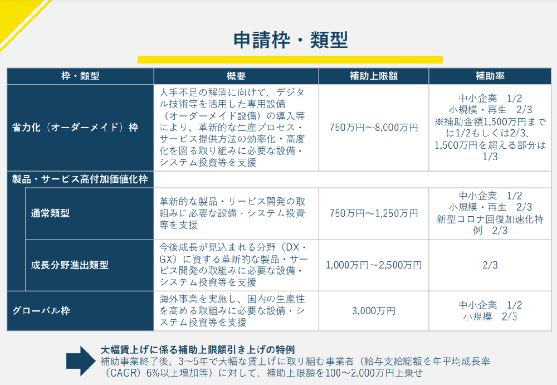Click the yellow diagonal stripe in the corner
Image resolution: width=557 pixels, height=385 pixels.
17,20
